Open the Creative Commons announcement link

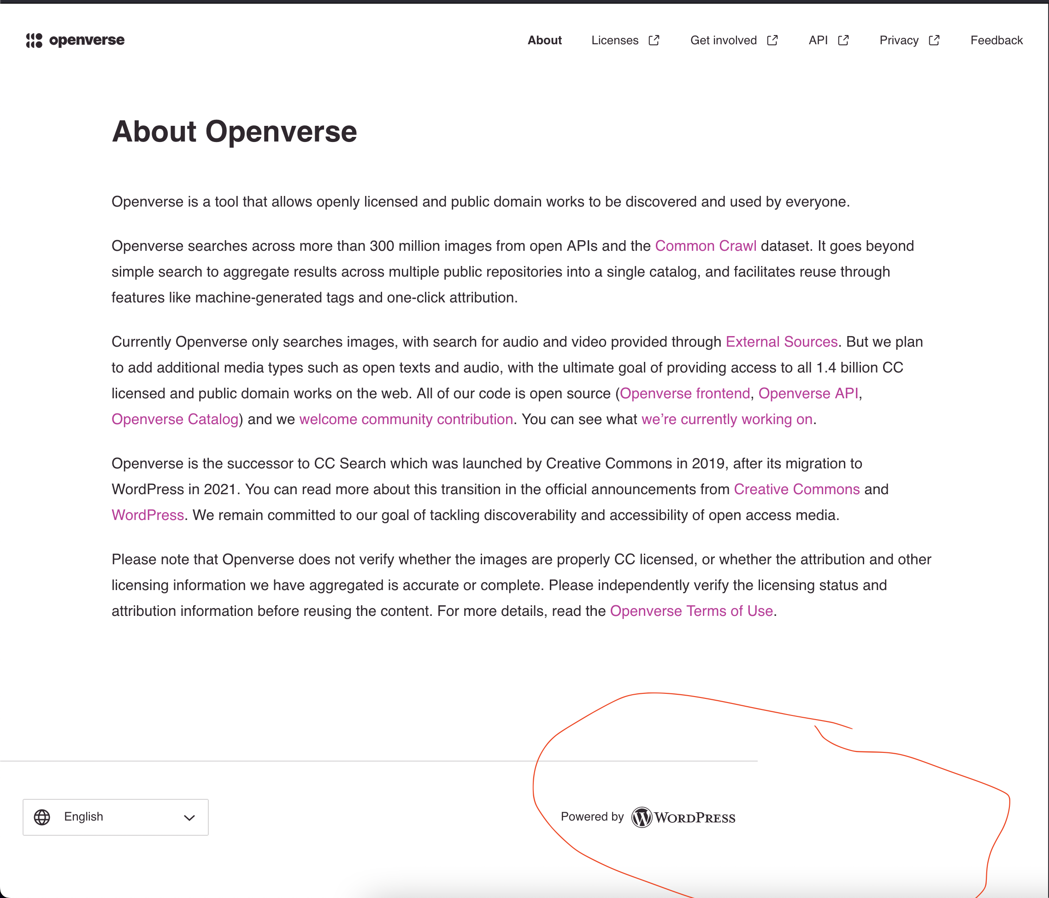pyautogui.click(x=796, y=489)
